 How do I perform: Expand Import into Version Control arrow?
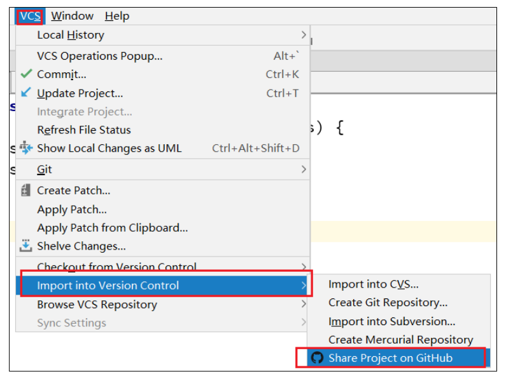tap(304, 286)
